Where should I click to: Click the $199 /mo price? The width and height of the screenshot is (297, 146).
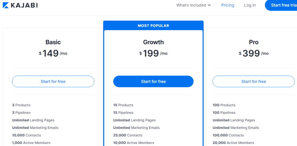(x=153, y=53)
